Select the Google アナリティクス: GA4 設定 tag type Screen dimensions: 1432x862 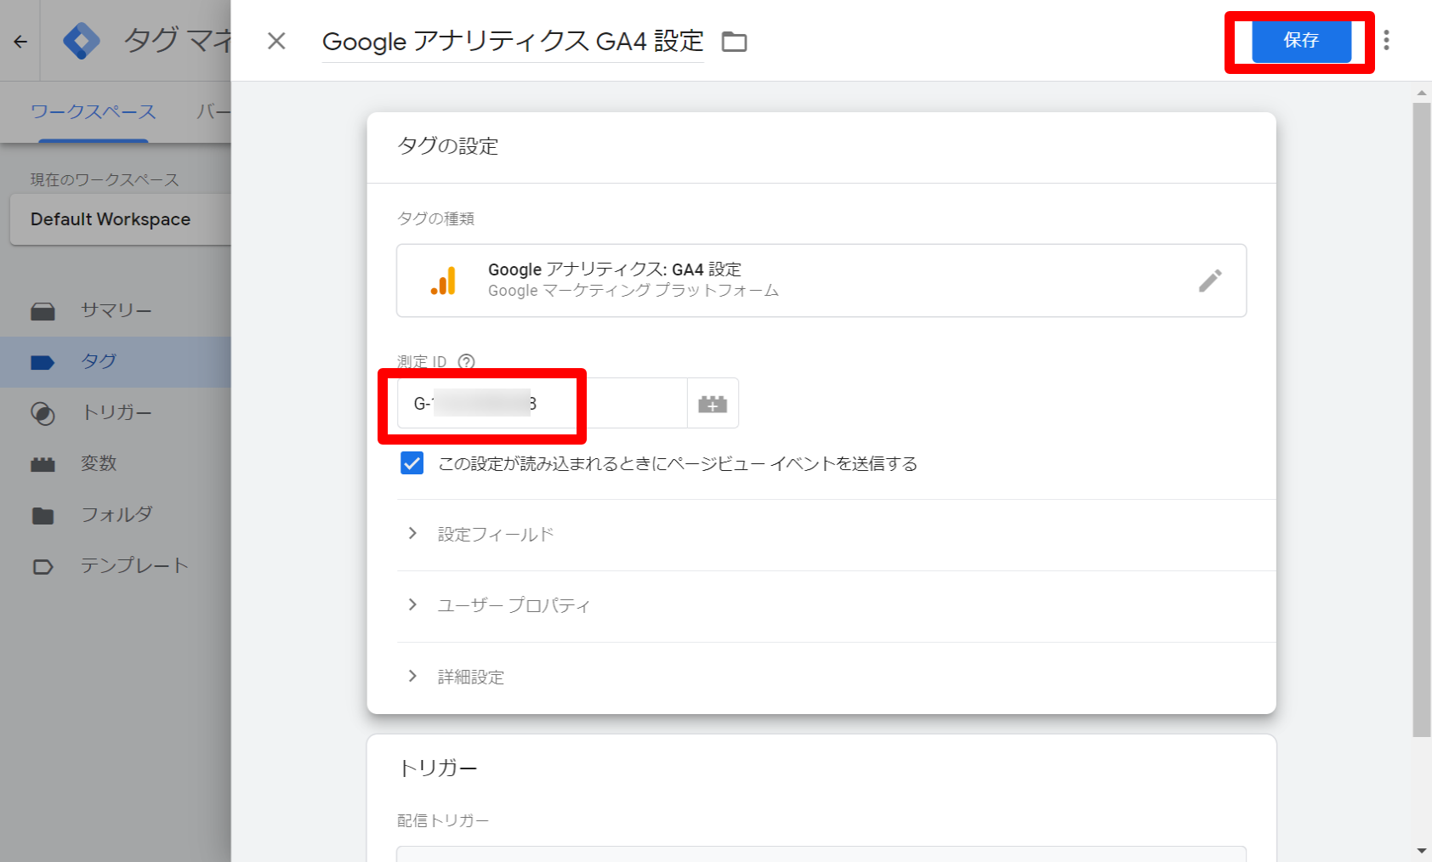[821, 281]
